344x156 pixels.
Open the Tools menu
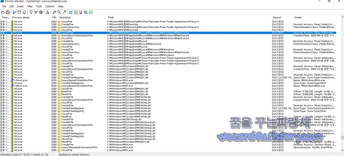click(39, 6)
